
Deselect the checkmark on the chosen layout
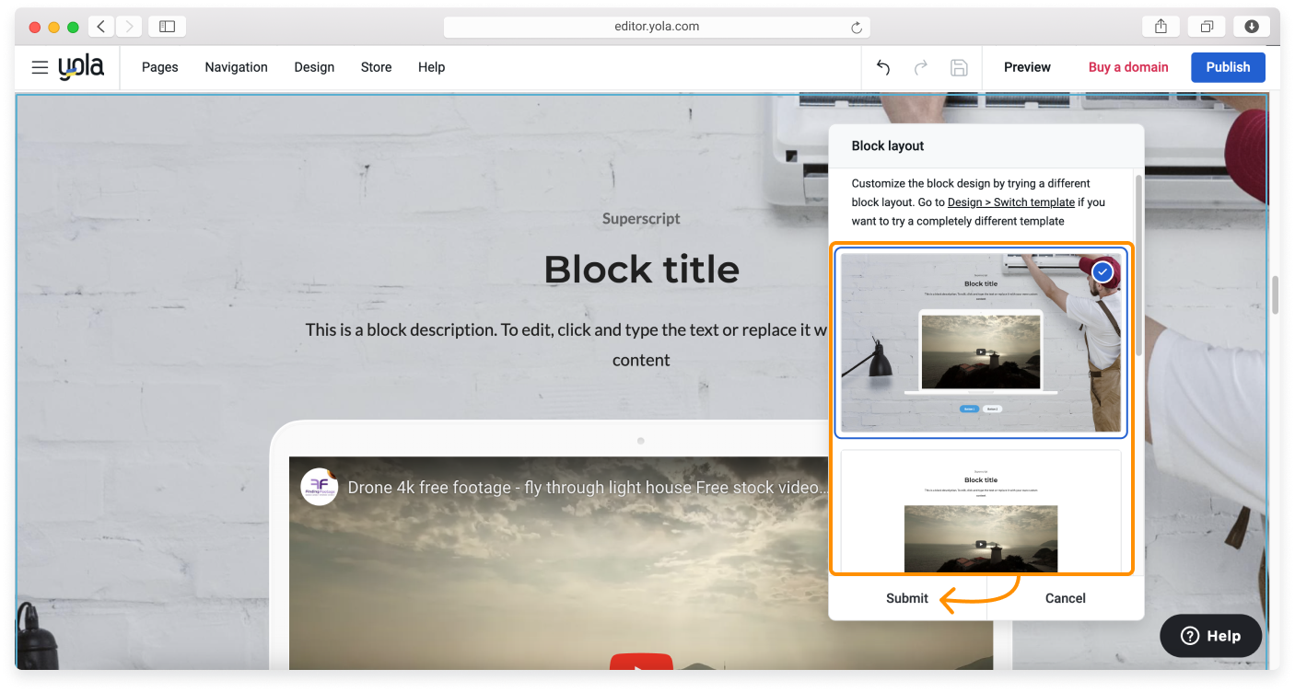[x=1102, y=271]
